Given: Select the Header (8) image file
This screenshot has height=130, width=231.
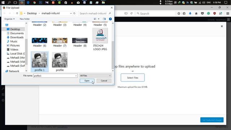Looking at the screenshot, I should pos(80,42).
